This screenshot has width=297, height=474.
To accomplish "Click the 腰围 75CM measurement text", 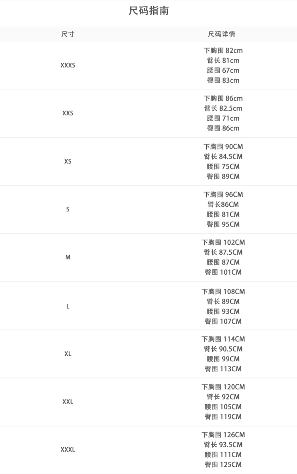I will (223, 167).
